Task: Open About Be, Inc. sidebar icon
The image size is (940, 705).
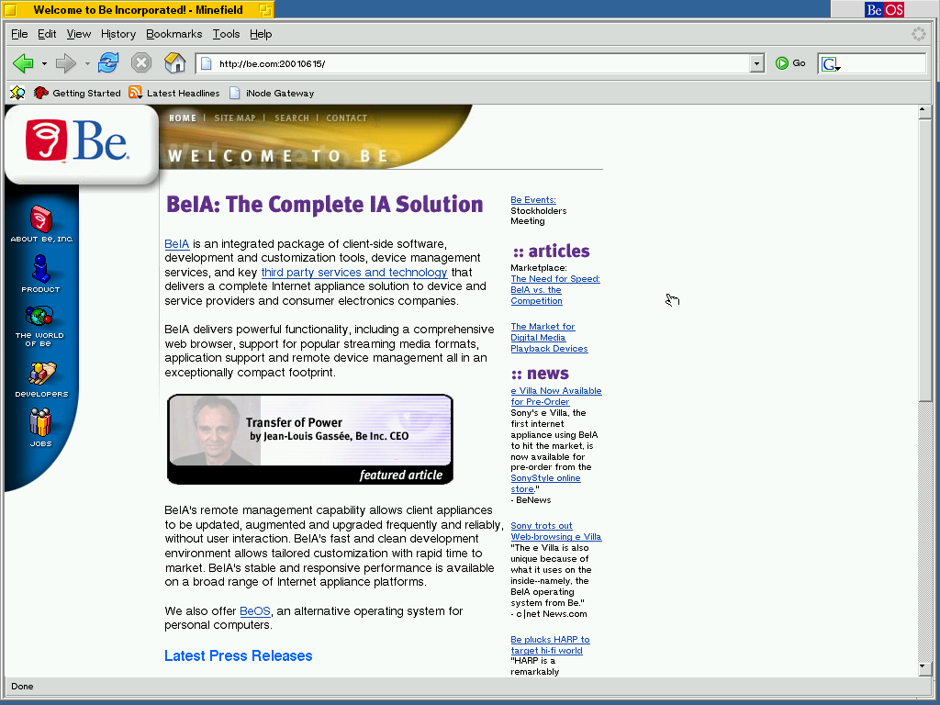Action: (x=41, y=224)
